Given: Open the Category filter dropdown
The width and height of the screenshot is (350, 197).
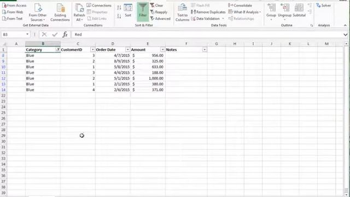Looking at the screenshot, I should tap(57, 50).
